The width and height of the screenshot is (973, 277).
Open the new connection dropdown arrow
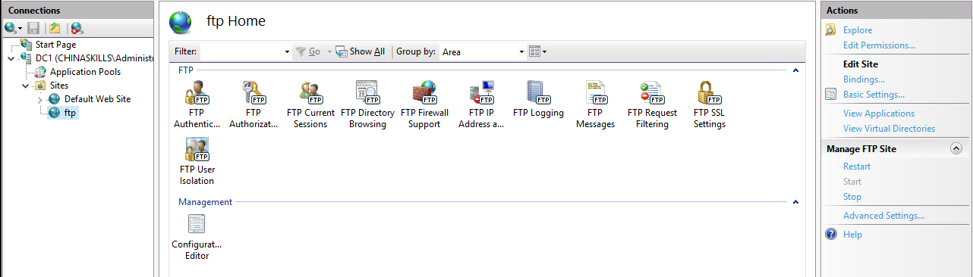click(20, 29)
